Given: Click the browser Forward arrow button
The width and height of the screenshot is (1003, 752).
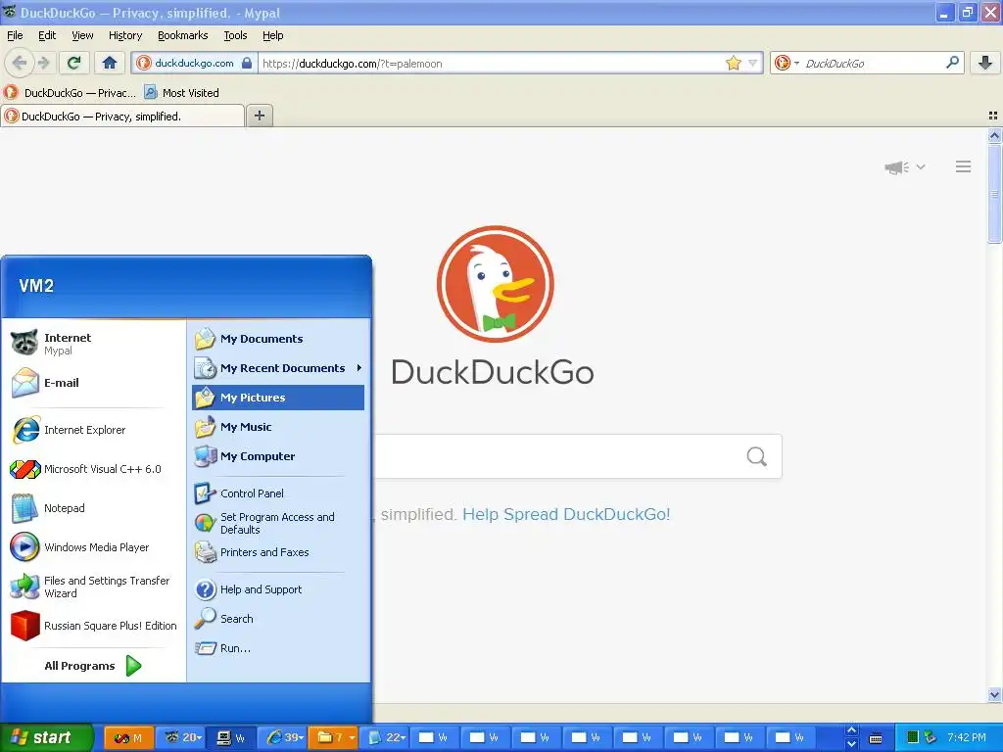Looking at the screenshot, I should 43,63.
